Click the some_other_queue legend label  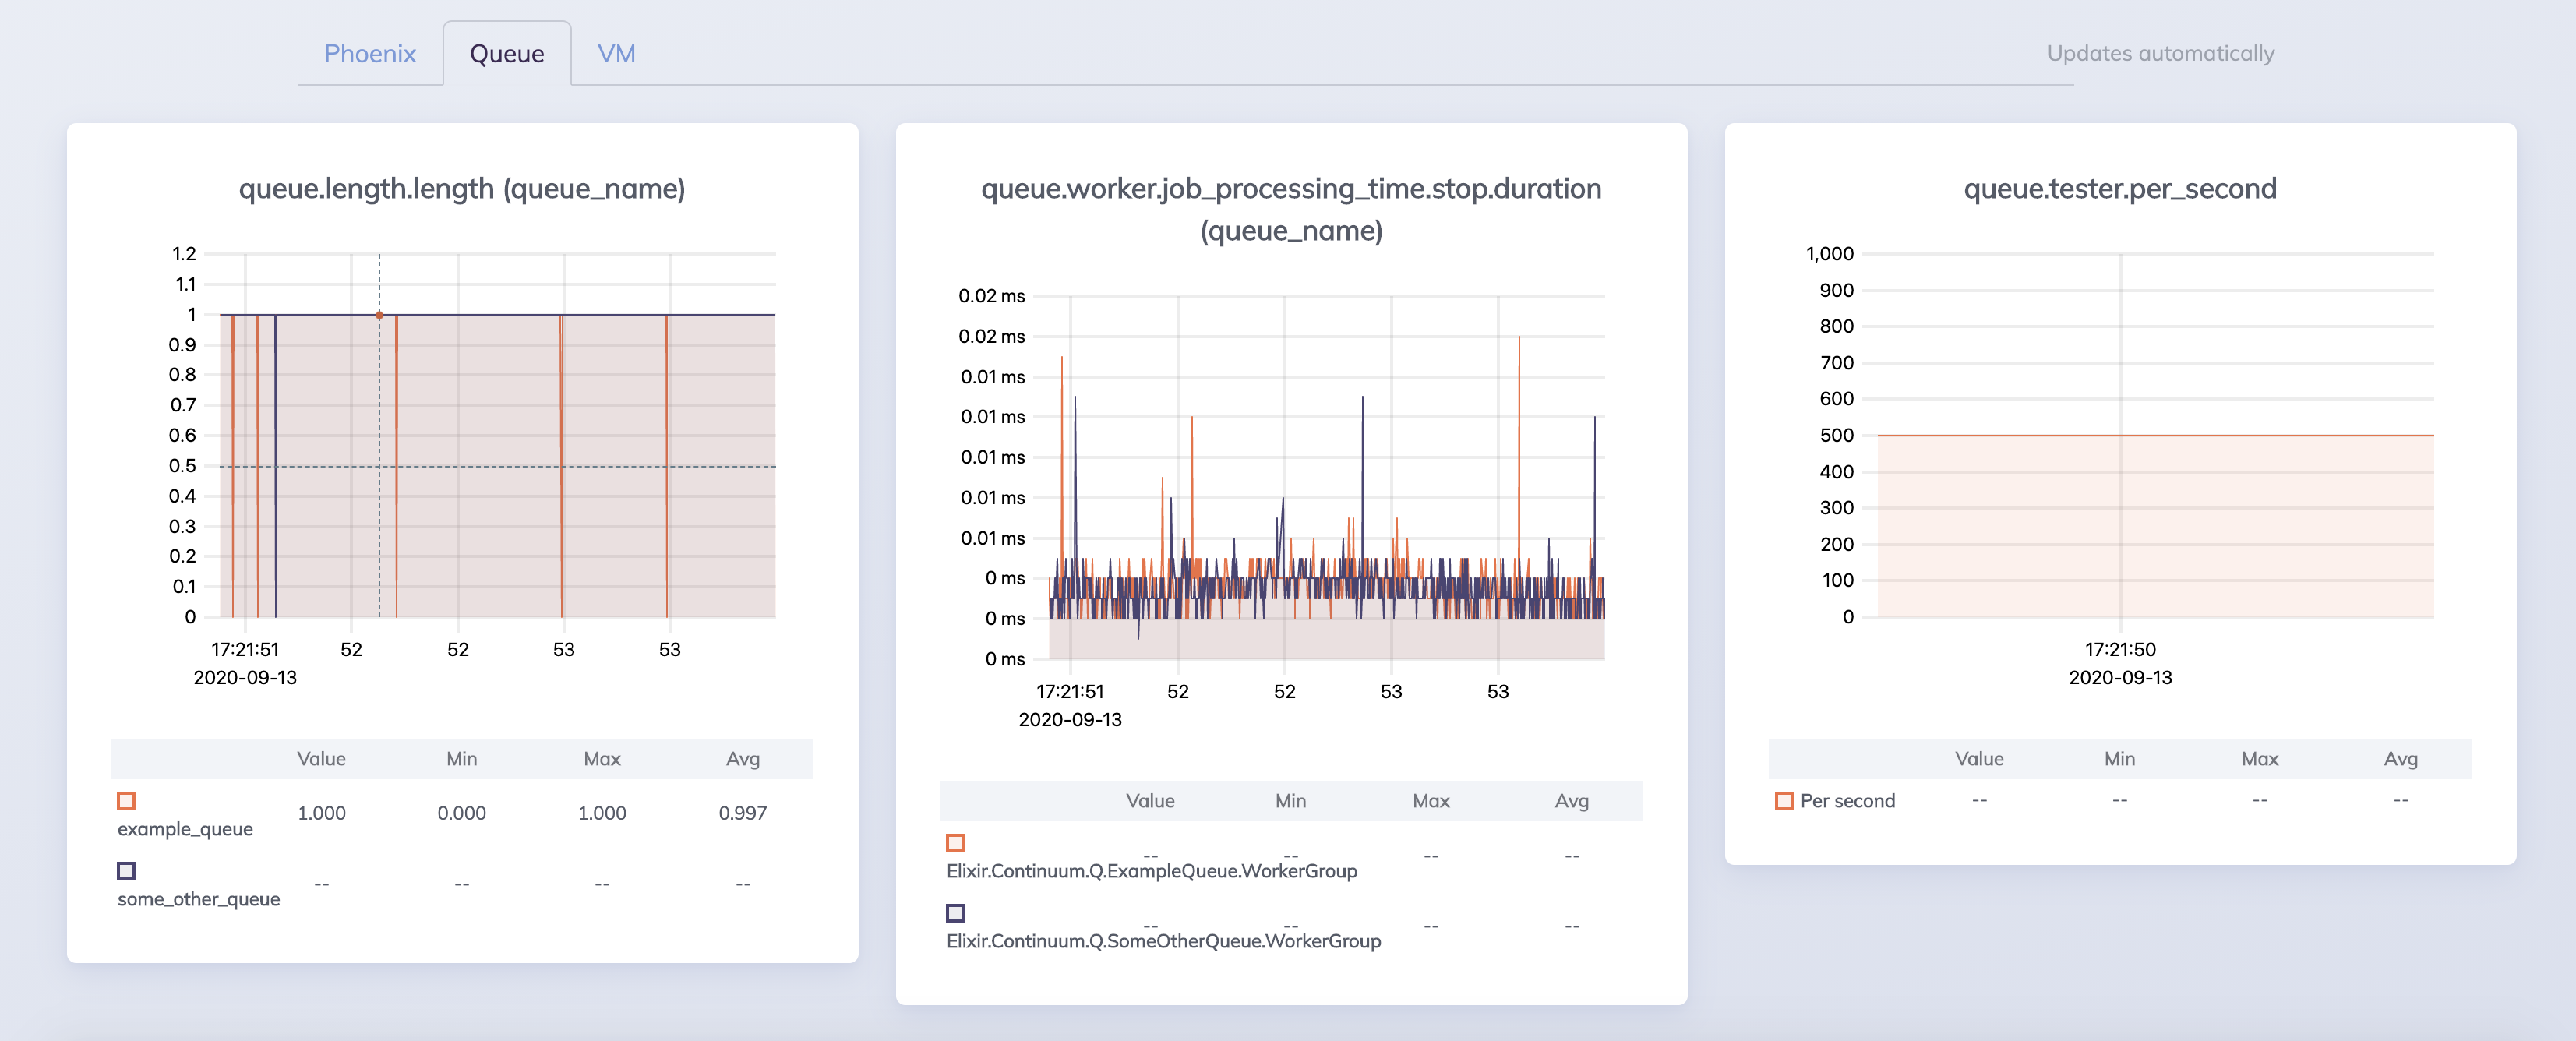198,899
